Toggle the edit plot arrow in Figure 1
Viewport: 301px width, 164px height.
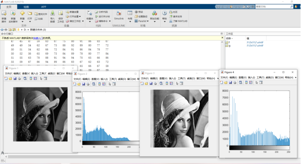pyautogui.click(x=41, y=79)
